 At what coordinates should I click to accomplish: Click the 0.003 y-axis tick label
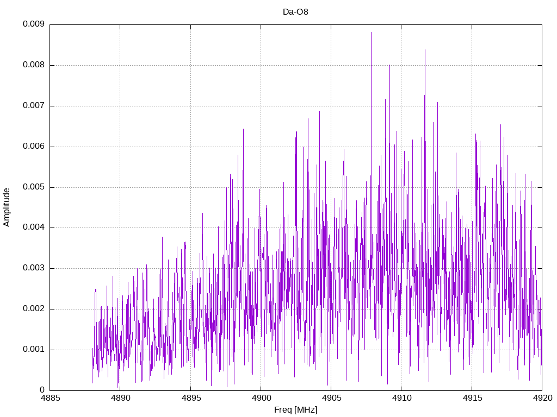(34, 268)
